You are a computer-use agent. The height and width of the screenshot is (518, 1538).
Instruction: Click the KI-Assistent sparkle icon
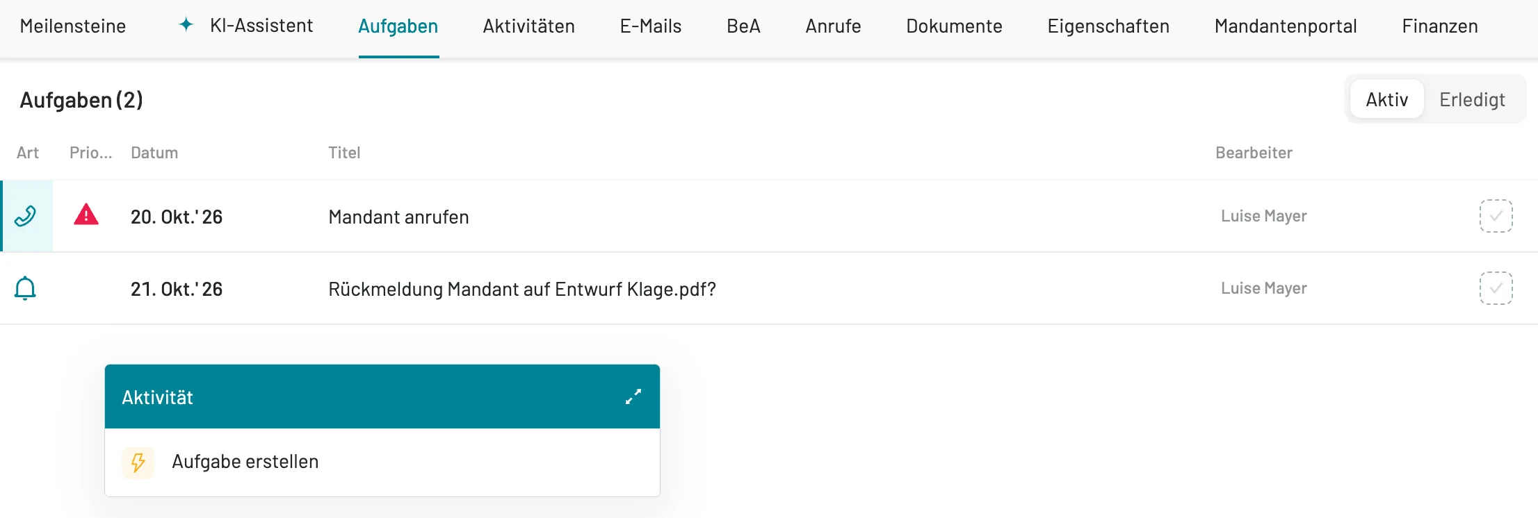pyautogui.click(x=186, y=25)
